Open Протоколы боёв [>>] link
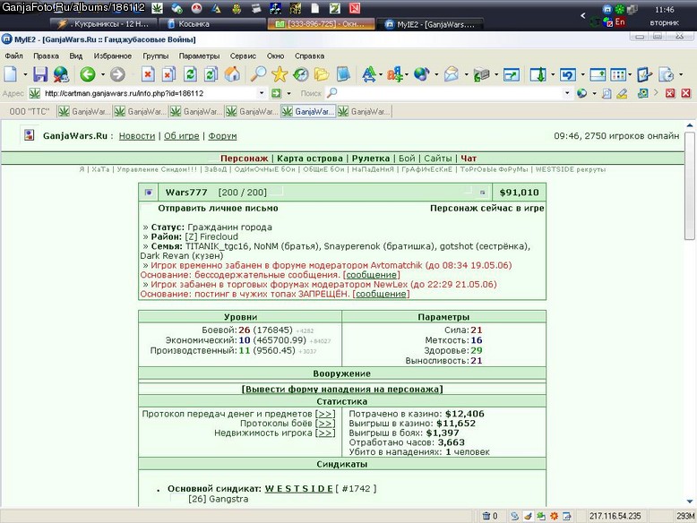 click(x=325, y=424)
